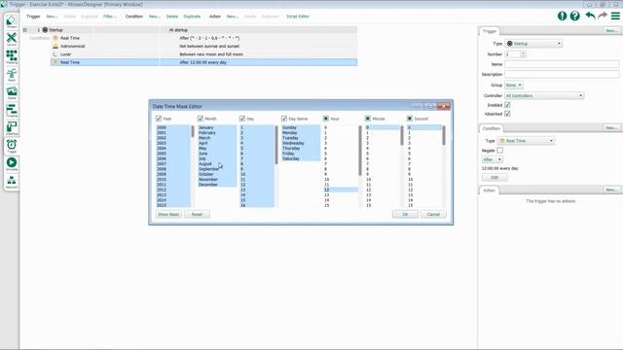Uncheck the Enabled checkbox in Trigger panel
The image size is (623, 350).
(x=507, y=105)
